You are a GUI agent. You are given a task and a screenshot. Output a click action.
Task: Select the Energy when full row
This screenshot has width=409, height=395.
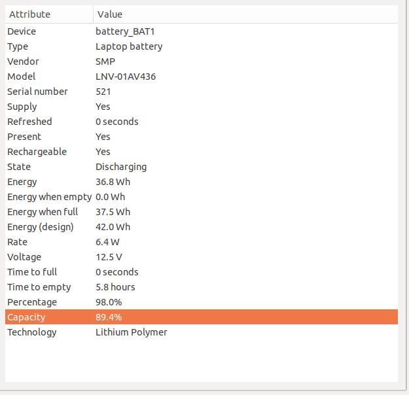pyautogui.click(x=202, y=212)
